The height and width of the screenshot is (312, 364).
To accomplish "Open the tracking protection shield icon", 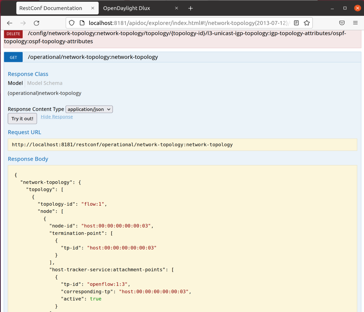I will point(72,23).
